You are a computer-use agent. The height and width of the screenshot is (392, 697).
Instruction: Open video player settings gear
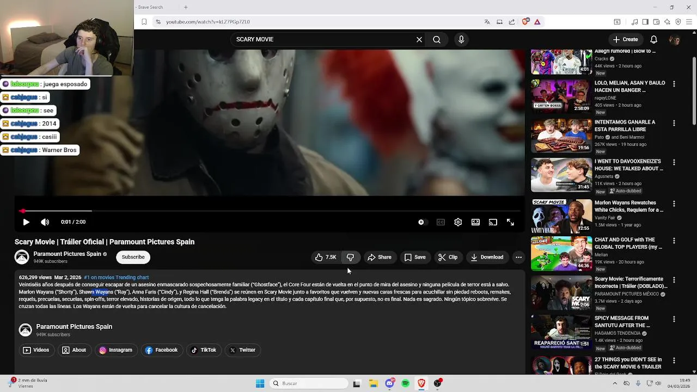[x=458, y=222]
